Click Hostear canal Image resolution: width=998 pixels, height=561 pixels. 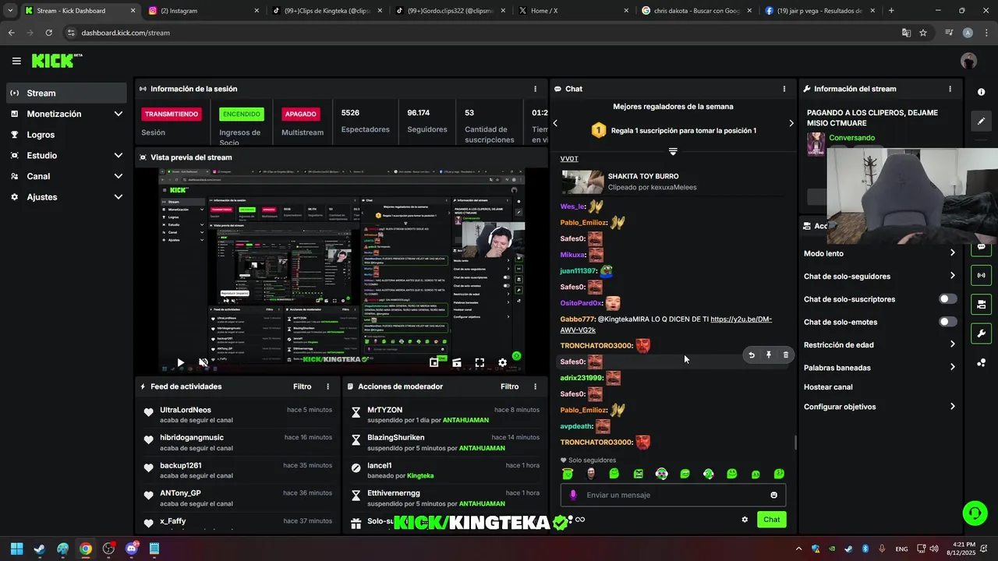click(x=828, y=387)
